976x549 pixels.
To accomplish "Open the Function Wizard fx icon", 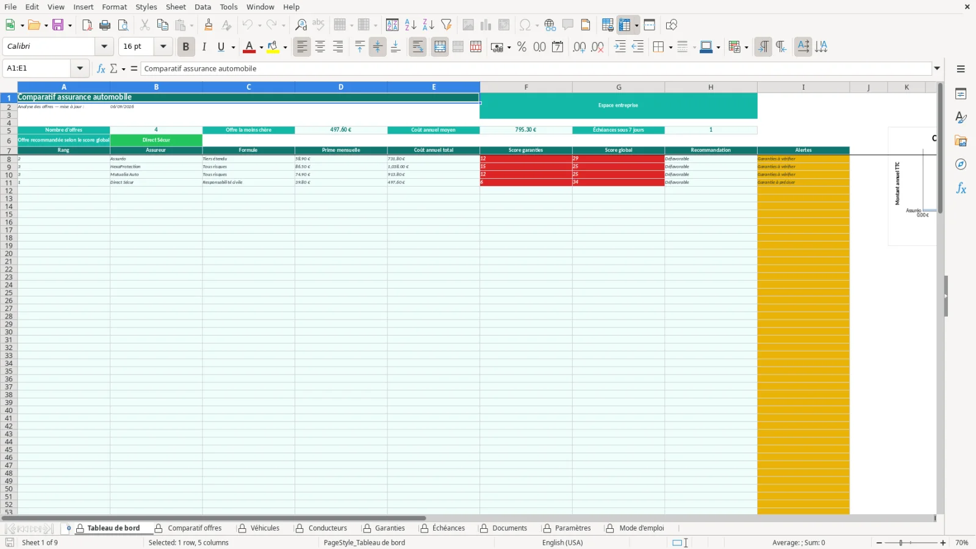I will tap(101, 68).
